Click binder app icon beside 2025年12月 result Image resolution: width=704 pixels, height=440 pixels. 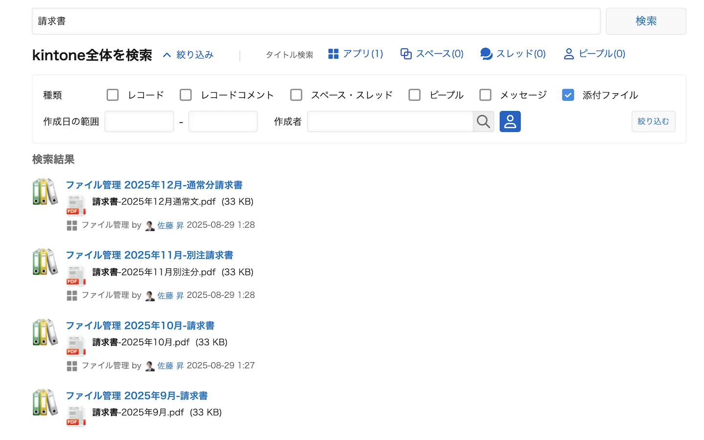(x=45, y=192)
